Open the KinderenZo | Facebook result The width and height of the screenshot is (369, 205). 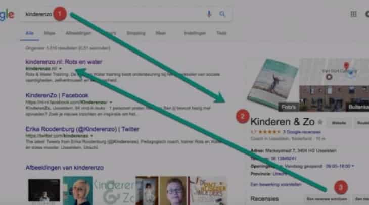pyautogui.click(x=57, y=95)
